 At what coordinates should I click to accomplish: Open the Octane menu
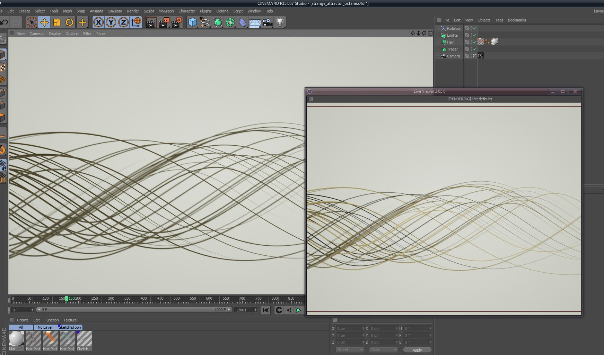[x=222, y=11]
